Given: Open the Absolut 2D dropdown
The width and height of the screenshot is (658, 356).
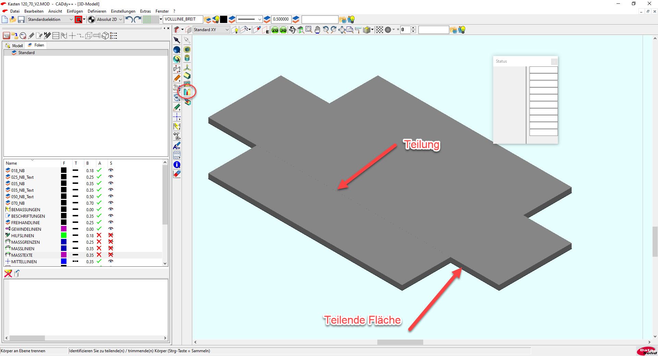Looking at the screenshot, I should pos(120,20).
